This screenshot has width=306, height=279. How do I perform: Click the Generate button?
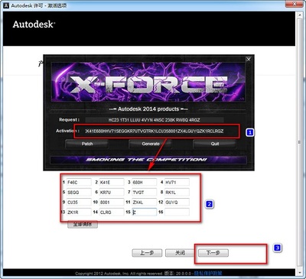click(x=151, y=144)
